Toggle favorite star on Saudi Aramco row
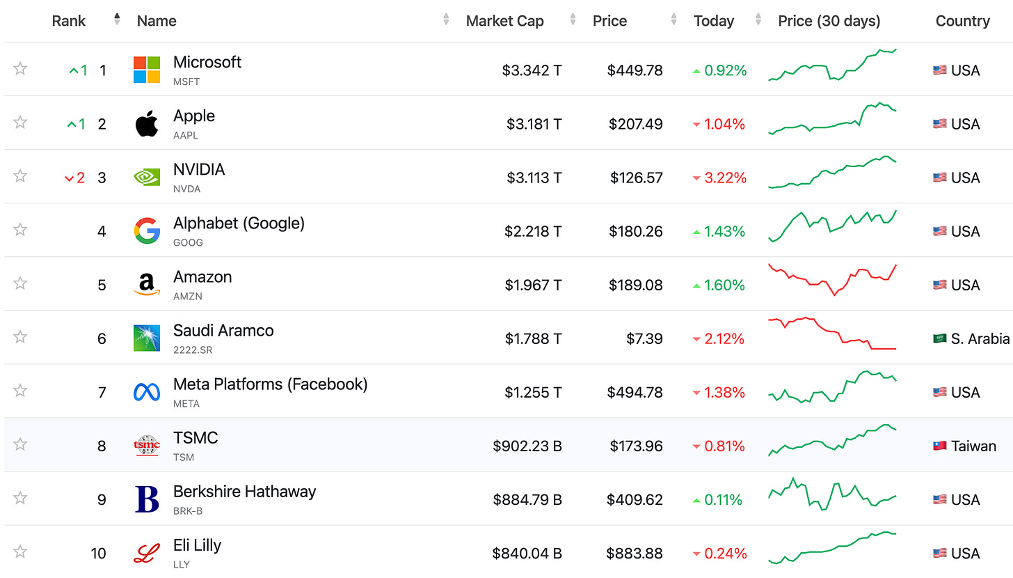 pyautogui.click(x=20, y=336)
